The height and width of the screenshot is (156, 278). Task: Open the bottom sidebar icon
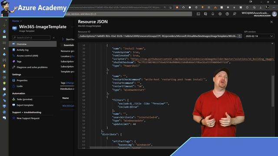(4, 118)
